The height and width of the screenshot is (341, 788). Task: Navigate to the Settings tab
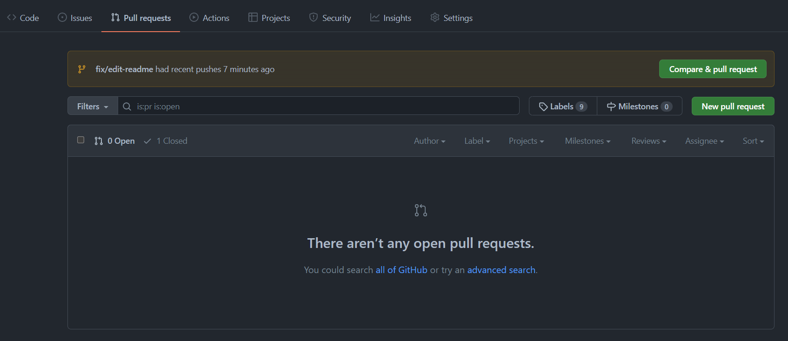pyautogui.click(x=451, y=18)
